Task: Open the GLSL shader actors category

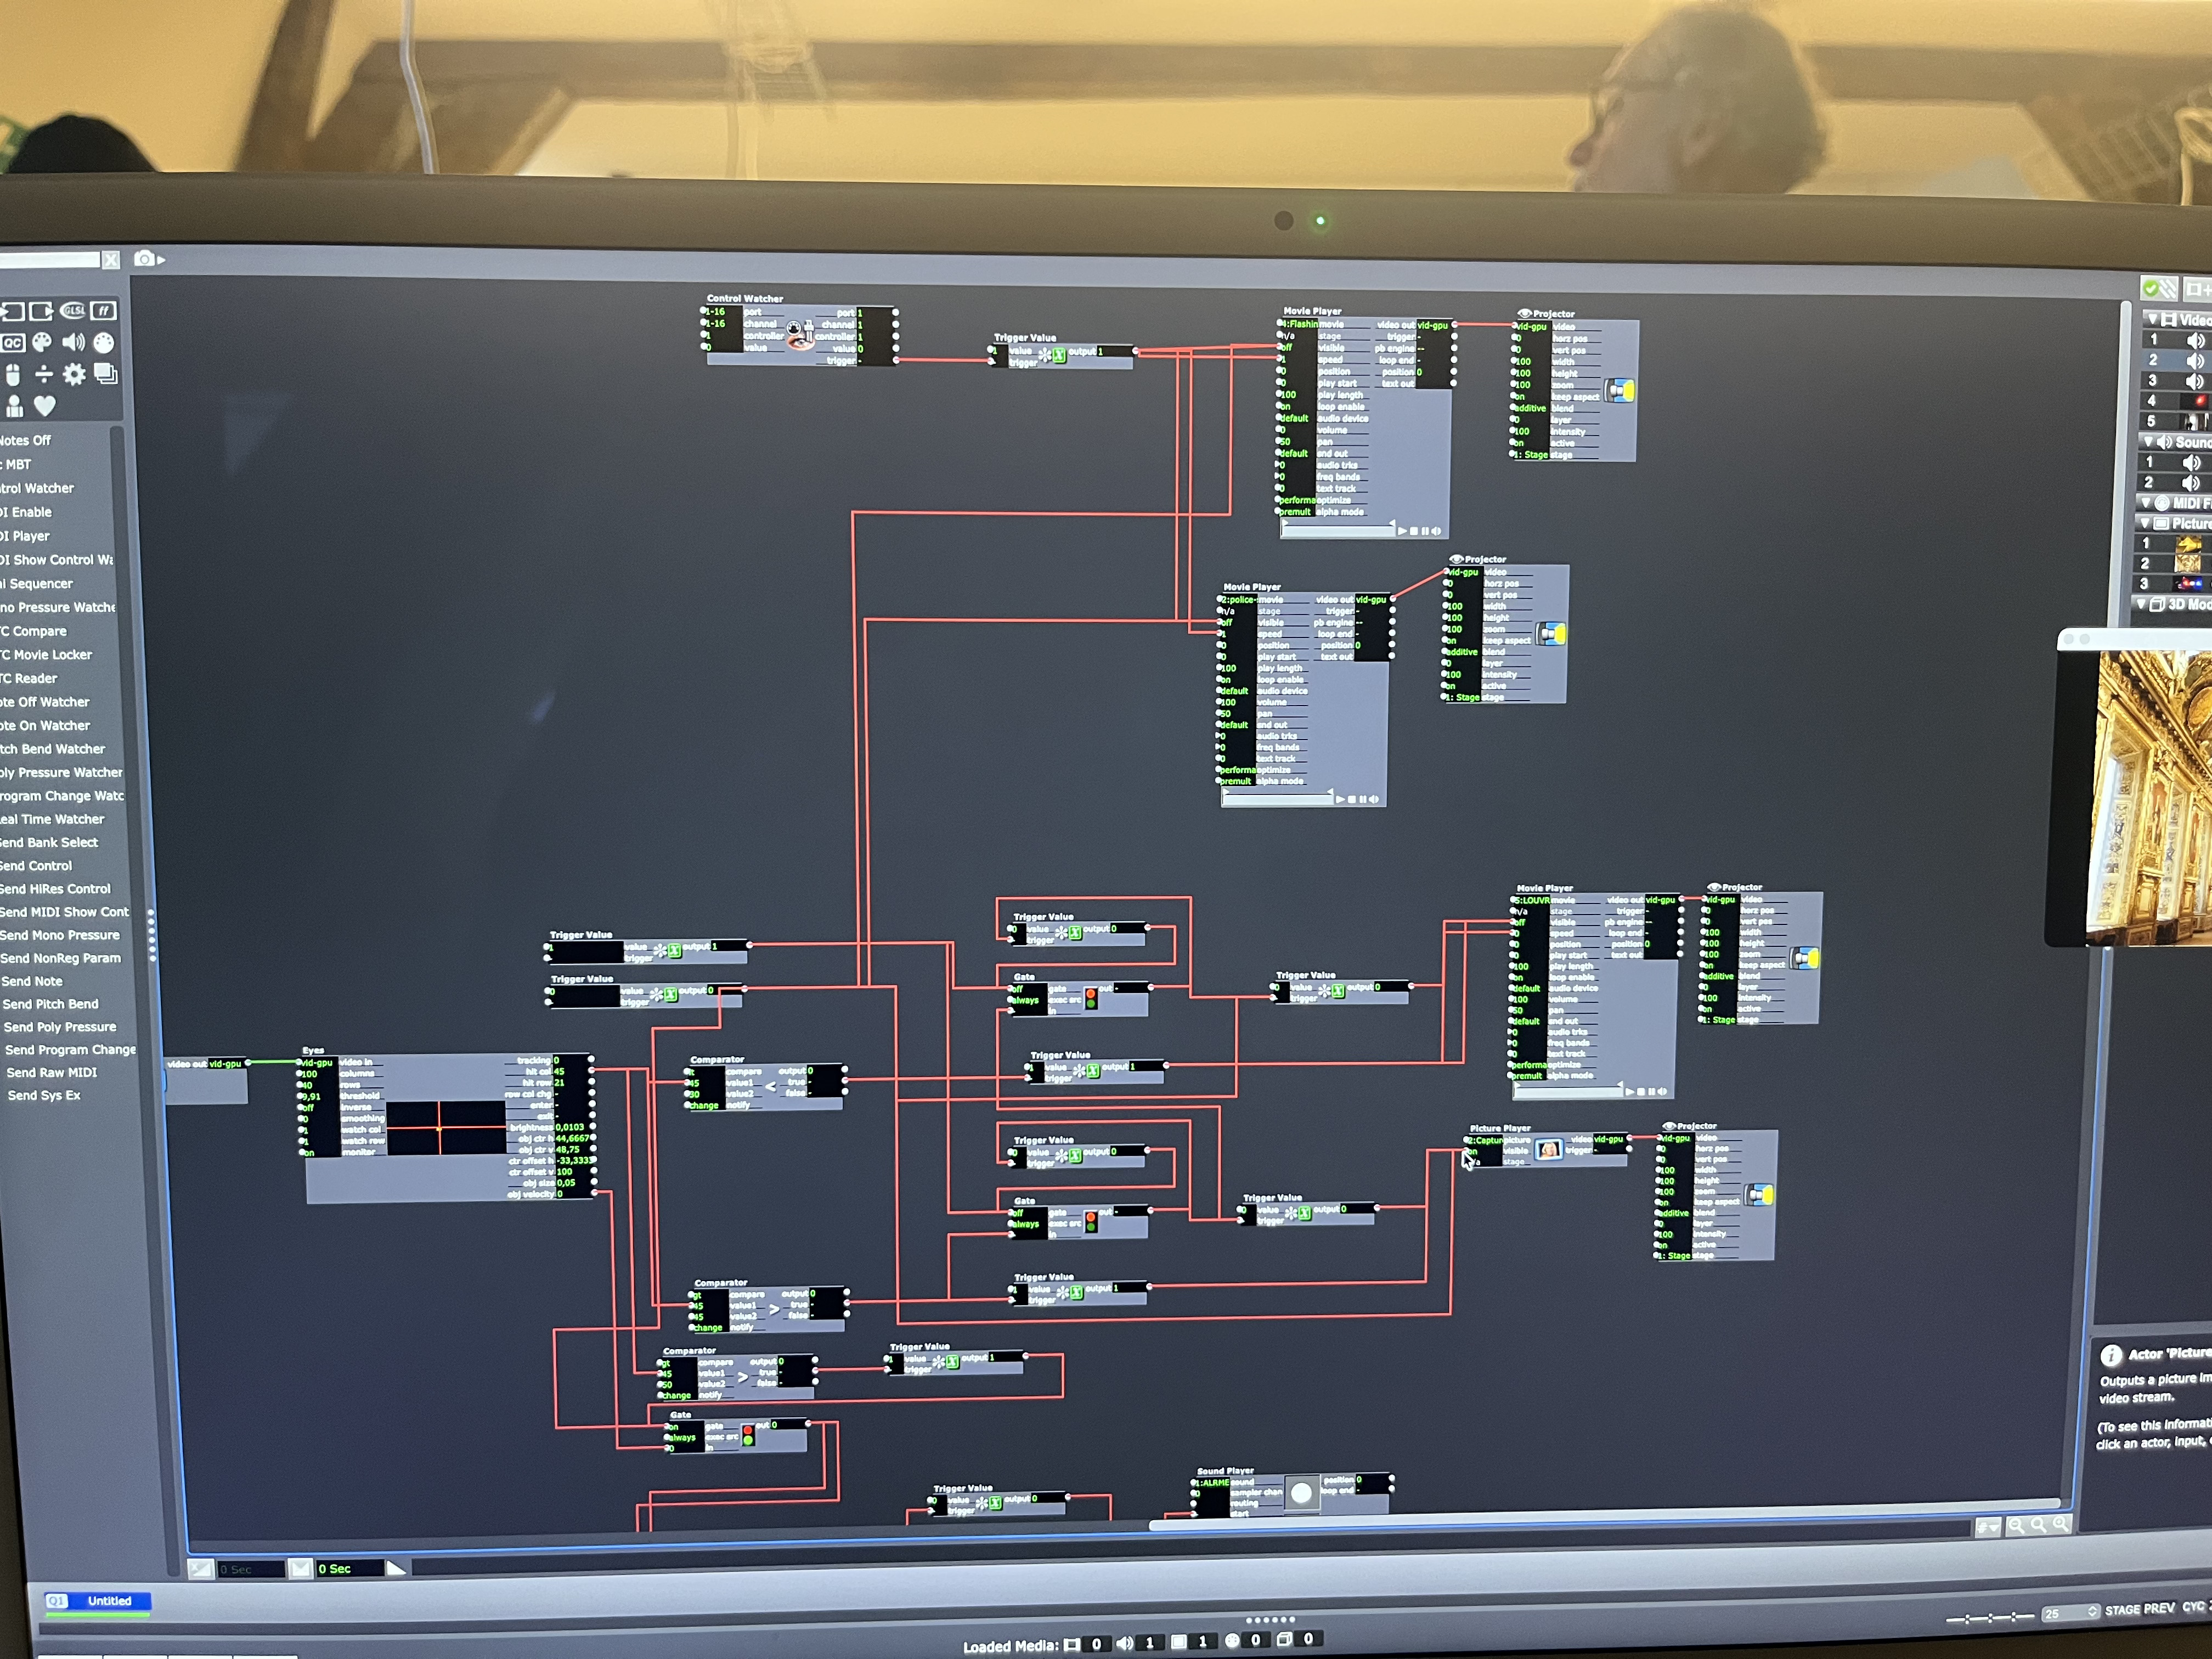Action: tap(73, 311)
